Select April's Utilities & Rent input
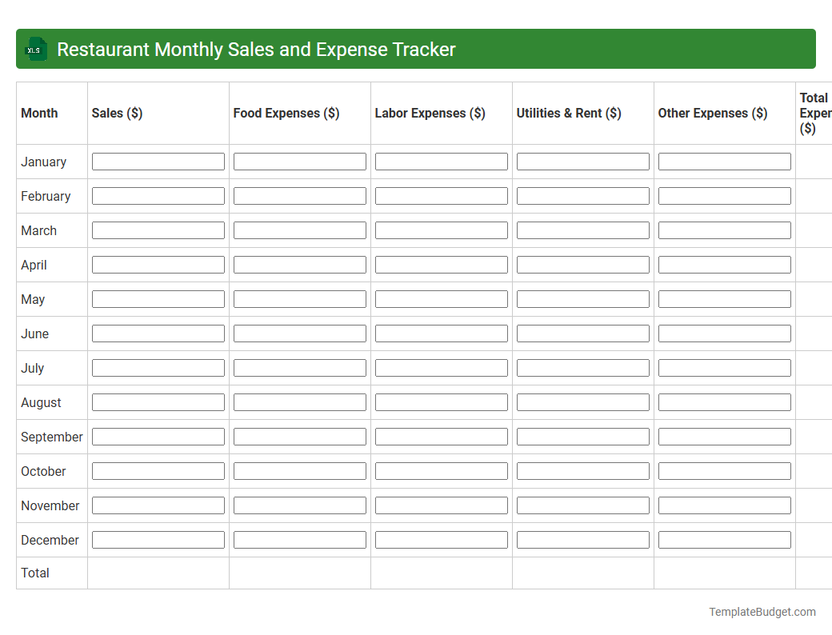832x635 pixels. pyautogui.click(x=582, y=264)
